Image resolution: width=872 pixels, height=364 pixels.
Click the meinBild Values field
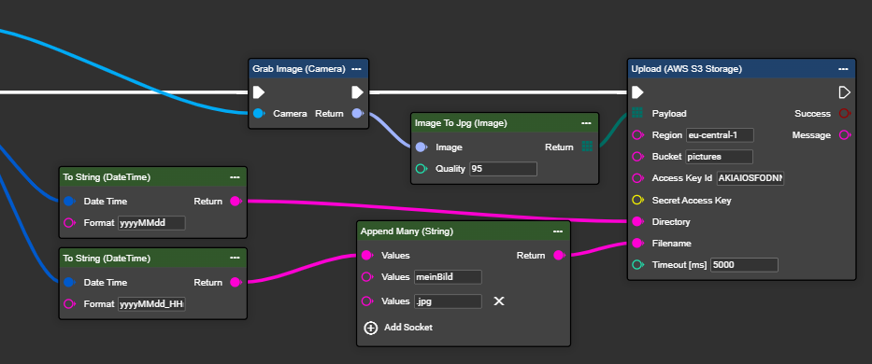click(448, 277)
